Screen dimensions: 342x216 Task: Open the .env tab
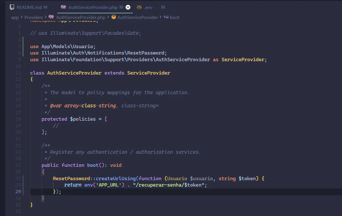[x=148, y=7]
